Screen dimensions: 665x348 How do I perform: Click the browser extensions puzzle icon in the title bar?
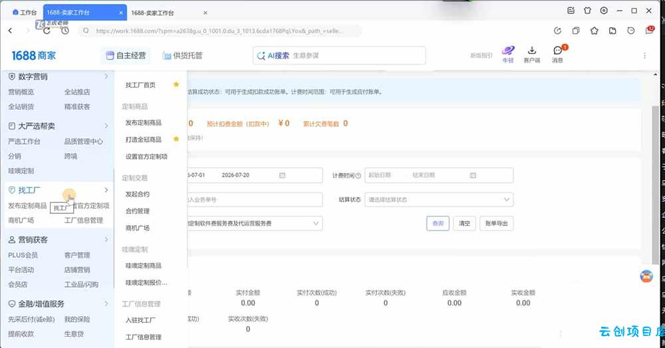coord(587,11)
